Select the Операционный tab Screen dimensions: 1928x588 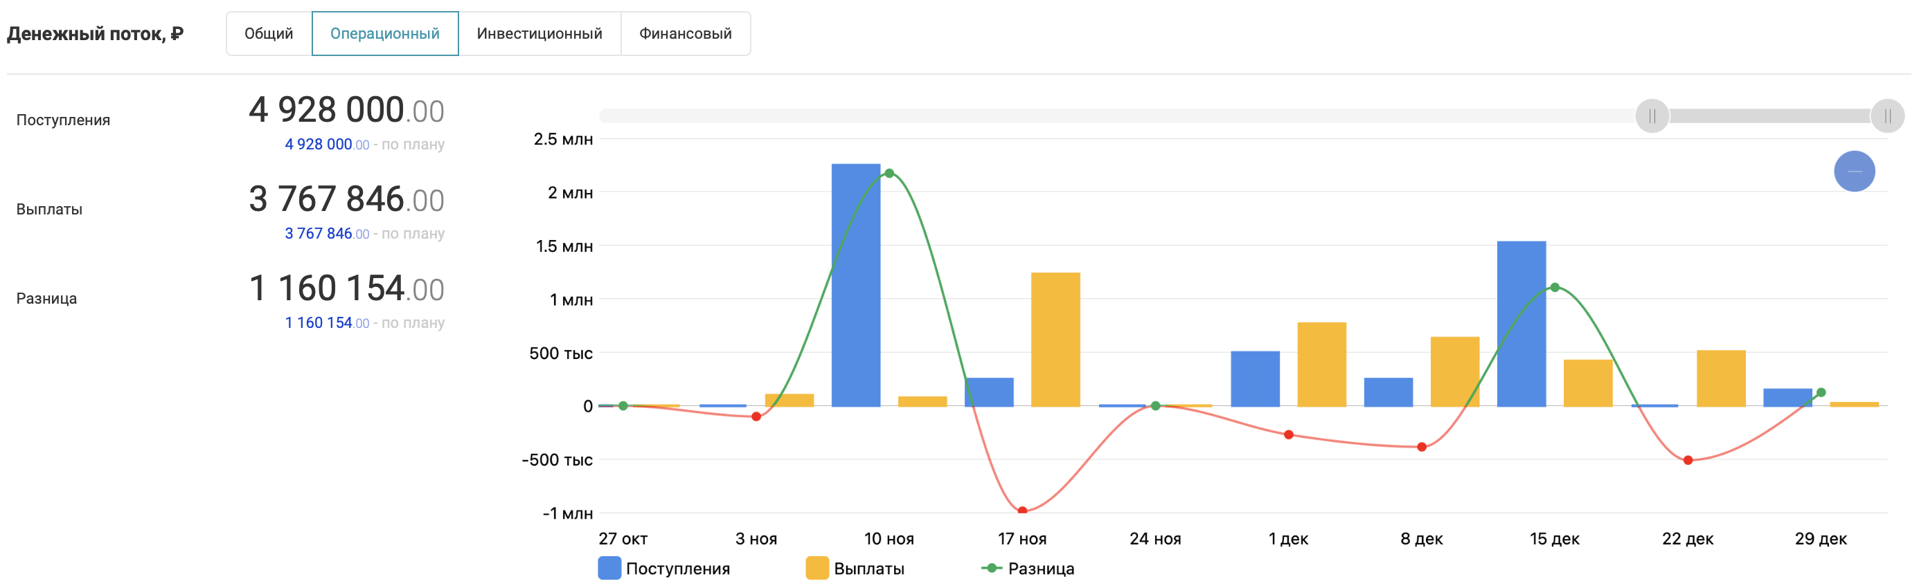click(x=385, y=34)
